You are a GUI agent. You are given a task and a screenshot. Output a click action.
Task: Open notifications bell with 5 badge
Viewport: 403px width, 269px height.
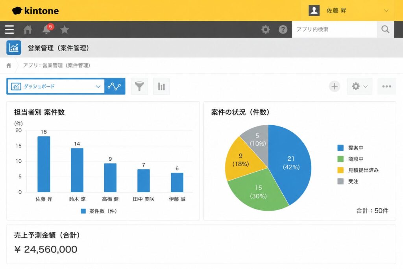[x=48, y=29]
